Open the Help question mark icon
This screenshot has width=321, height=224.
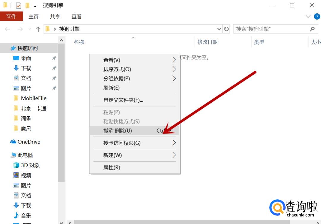317,17
